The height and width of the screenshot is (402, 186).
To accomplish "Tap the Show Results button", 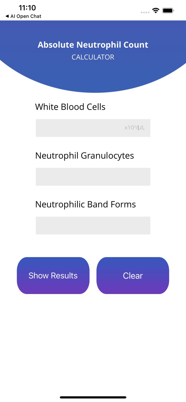I will (x=53, y=275).
